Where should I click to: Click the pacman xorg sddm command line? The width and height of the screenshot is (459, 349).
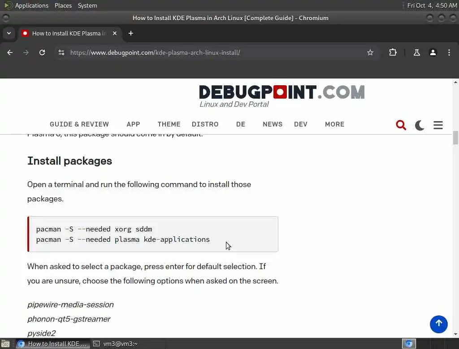(94, 229)
